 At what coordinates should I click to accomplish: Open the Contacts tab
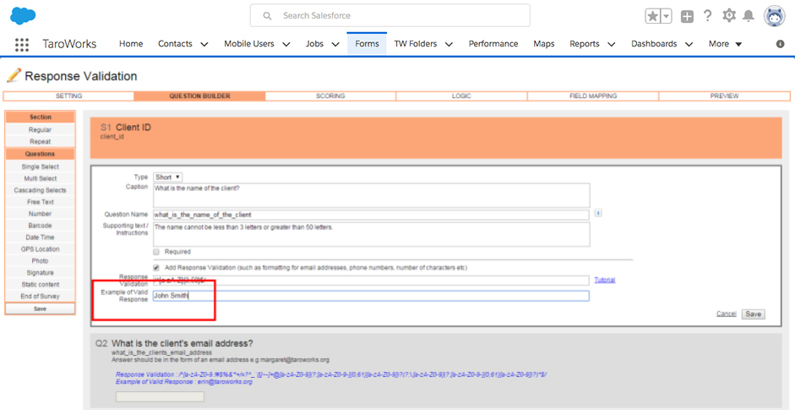[x=175, y=44]
